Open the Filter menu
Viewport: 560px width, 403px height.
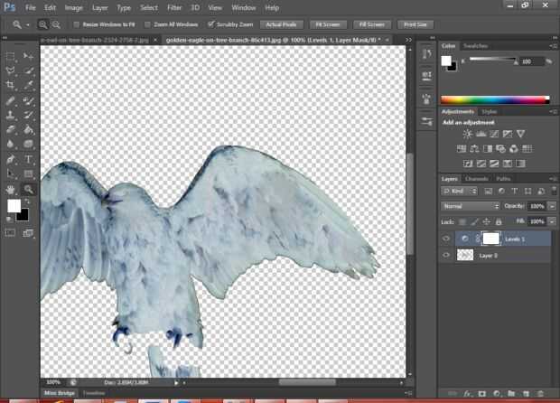(x=174, y=7)
